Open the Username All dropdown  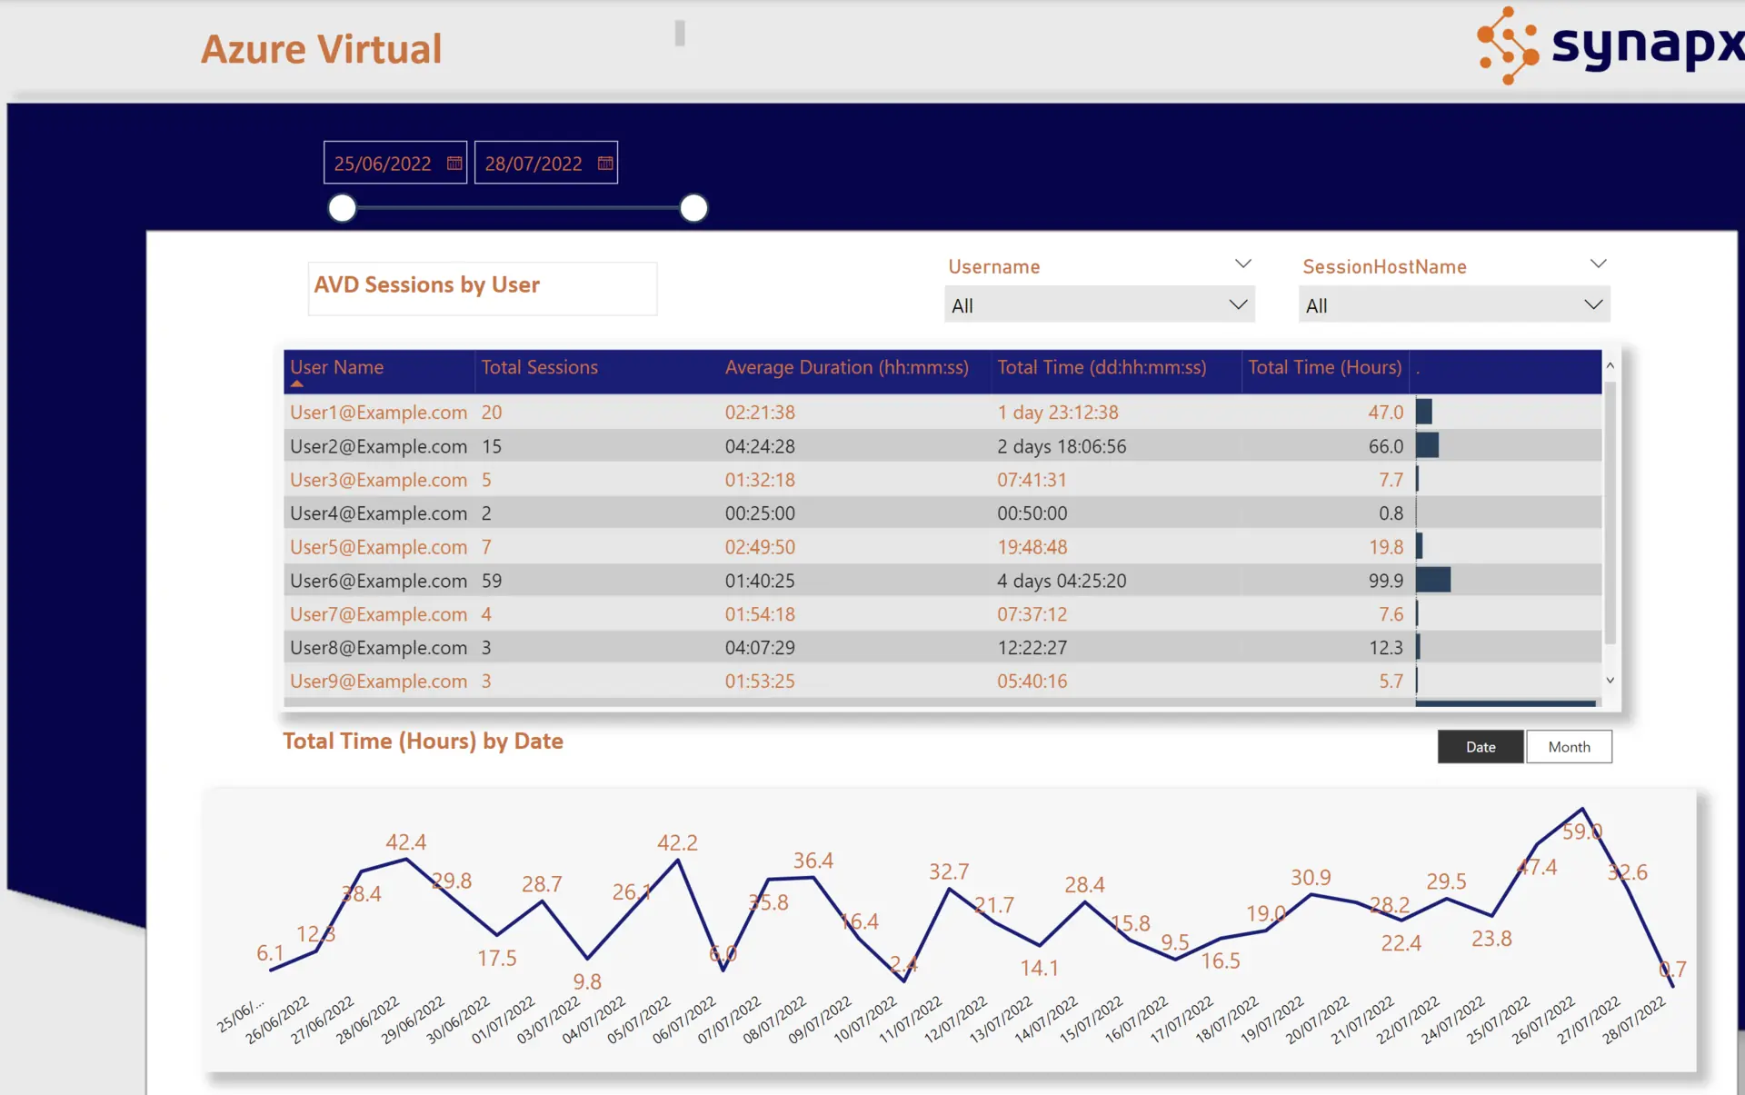1099,305
